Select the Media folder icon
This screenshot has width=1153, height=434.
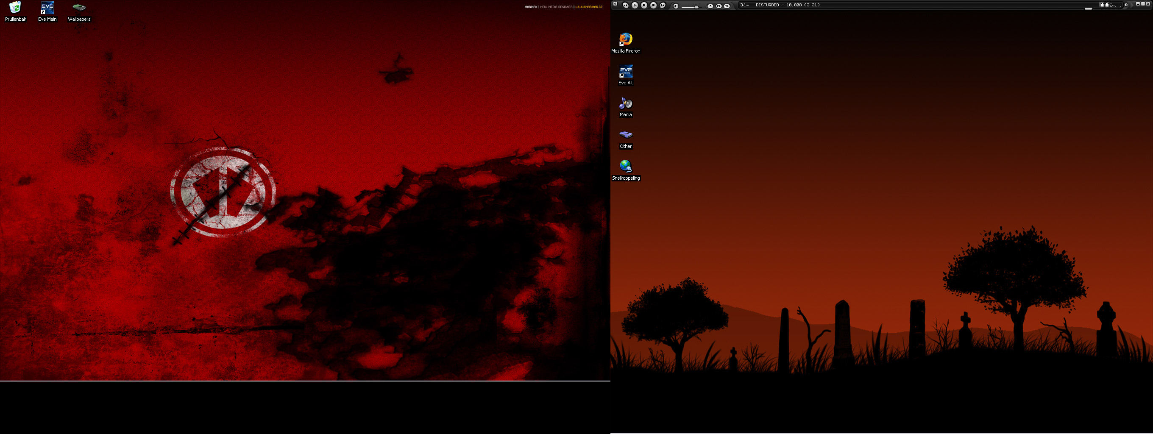coord(626,107)
